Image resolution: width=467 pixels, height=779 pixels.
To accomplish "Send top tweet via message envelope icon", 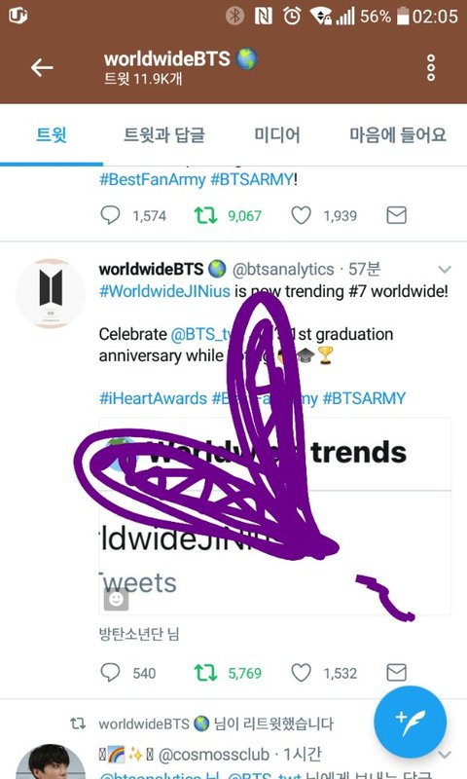I will [397, 215].
